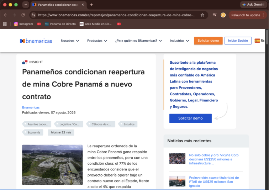
Task: Select the Logística / Ca... tag
Action: point(69,124)
